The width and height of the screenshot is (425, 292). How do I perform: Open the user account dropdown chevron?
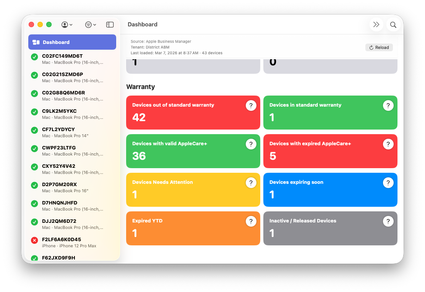coord(71,24)
